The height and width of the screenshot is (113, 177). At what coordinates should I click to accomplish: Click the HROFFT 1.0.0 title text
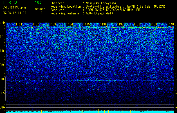(x=22, y=2)
